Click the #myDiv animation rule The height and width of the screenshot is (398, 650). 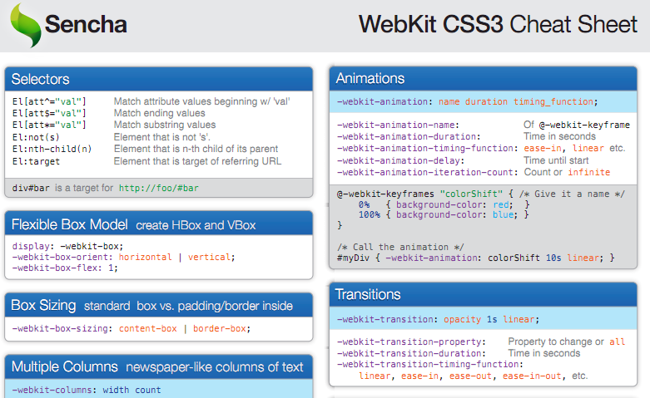[x=475, y=258]
